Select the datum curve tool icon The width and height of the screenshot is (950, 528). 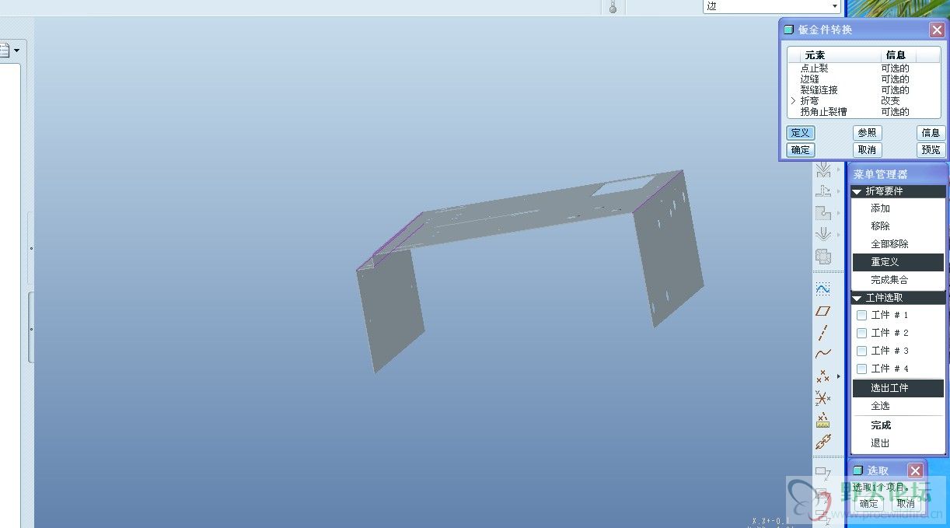[x=823, y=354]
